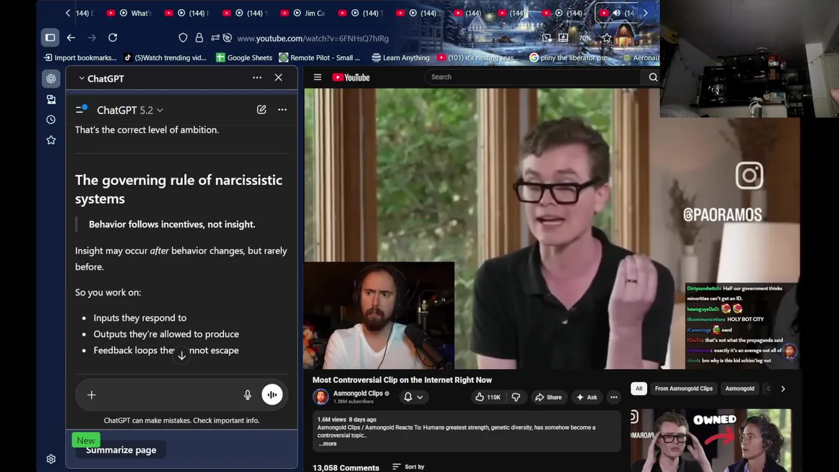Open the Asmongold Clips channel name
The width and height of the screenshot is (839, 472).
pyautogui.click(x=358, y=394)
